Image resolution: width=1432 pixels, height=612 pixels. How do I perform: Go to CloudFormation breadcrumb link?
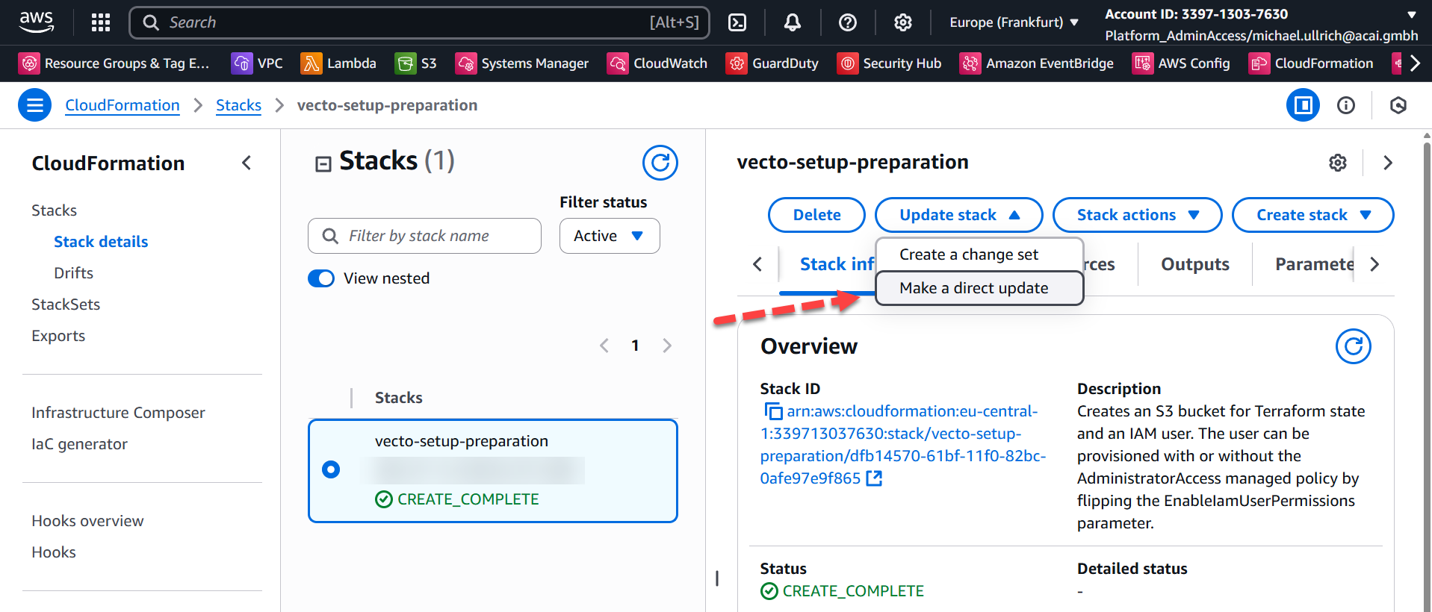[x=123, y=105]
